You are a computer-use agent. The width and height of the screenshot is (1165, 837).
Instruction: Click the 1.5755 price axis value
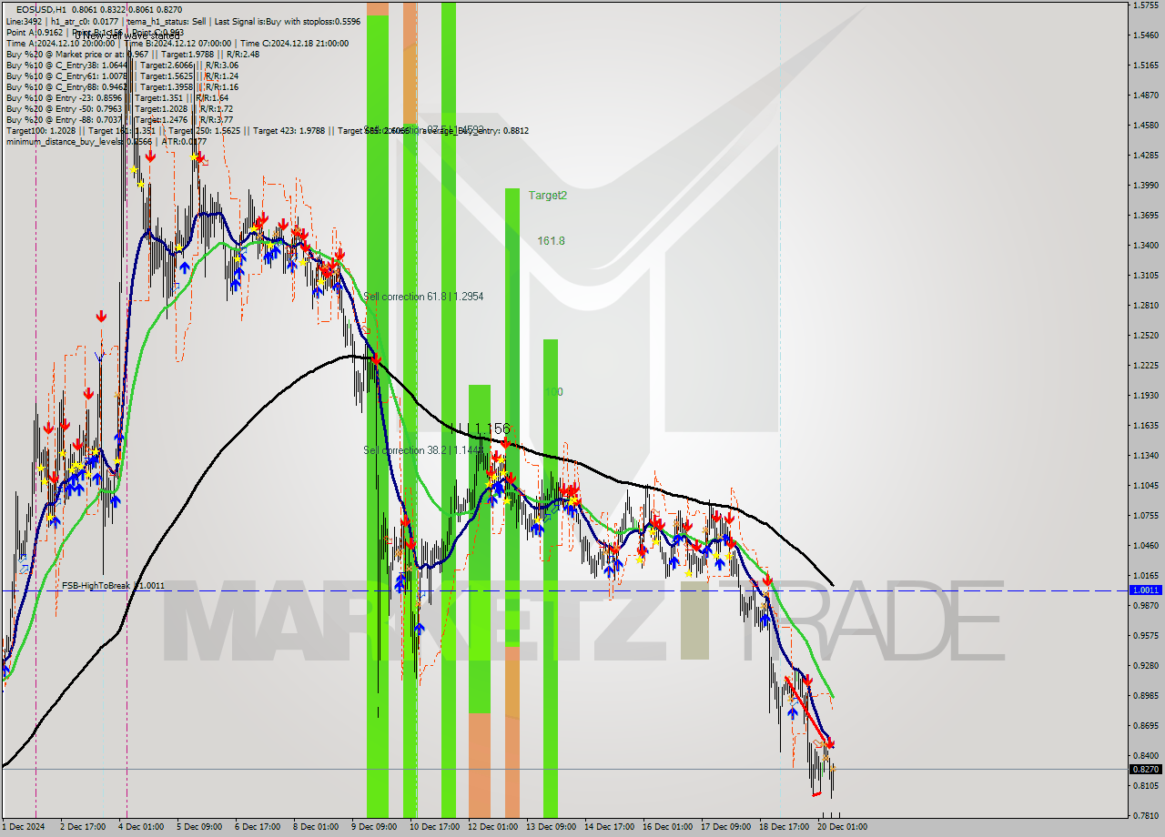pyautogui.click(x=1146, y=5)
